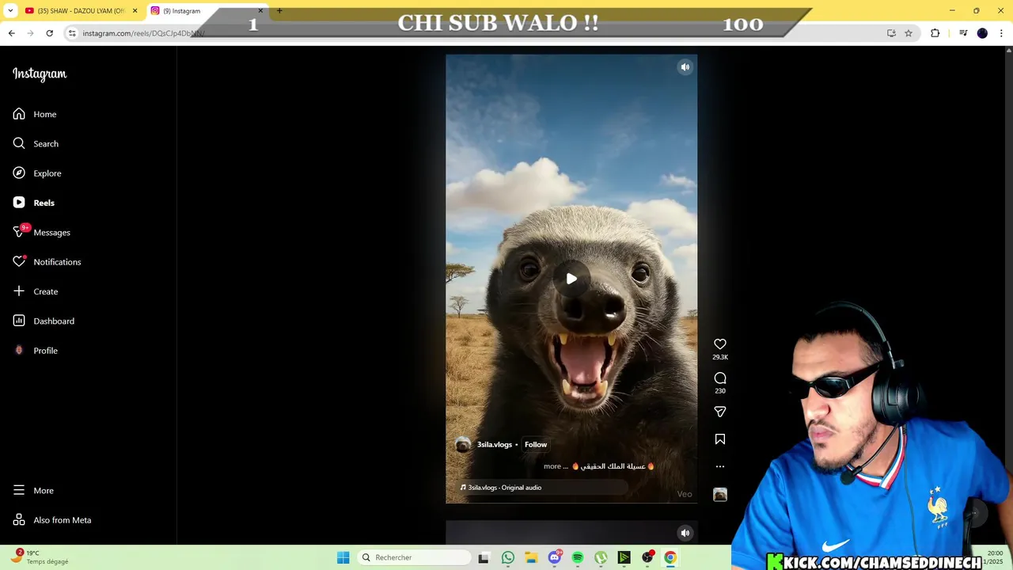The image size is (1013, 570).
Task: Save the reel with bookmark icon
Action: click(720, 439)
